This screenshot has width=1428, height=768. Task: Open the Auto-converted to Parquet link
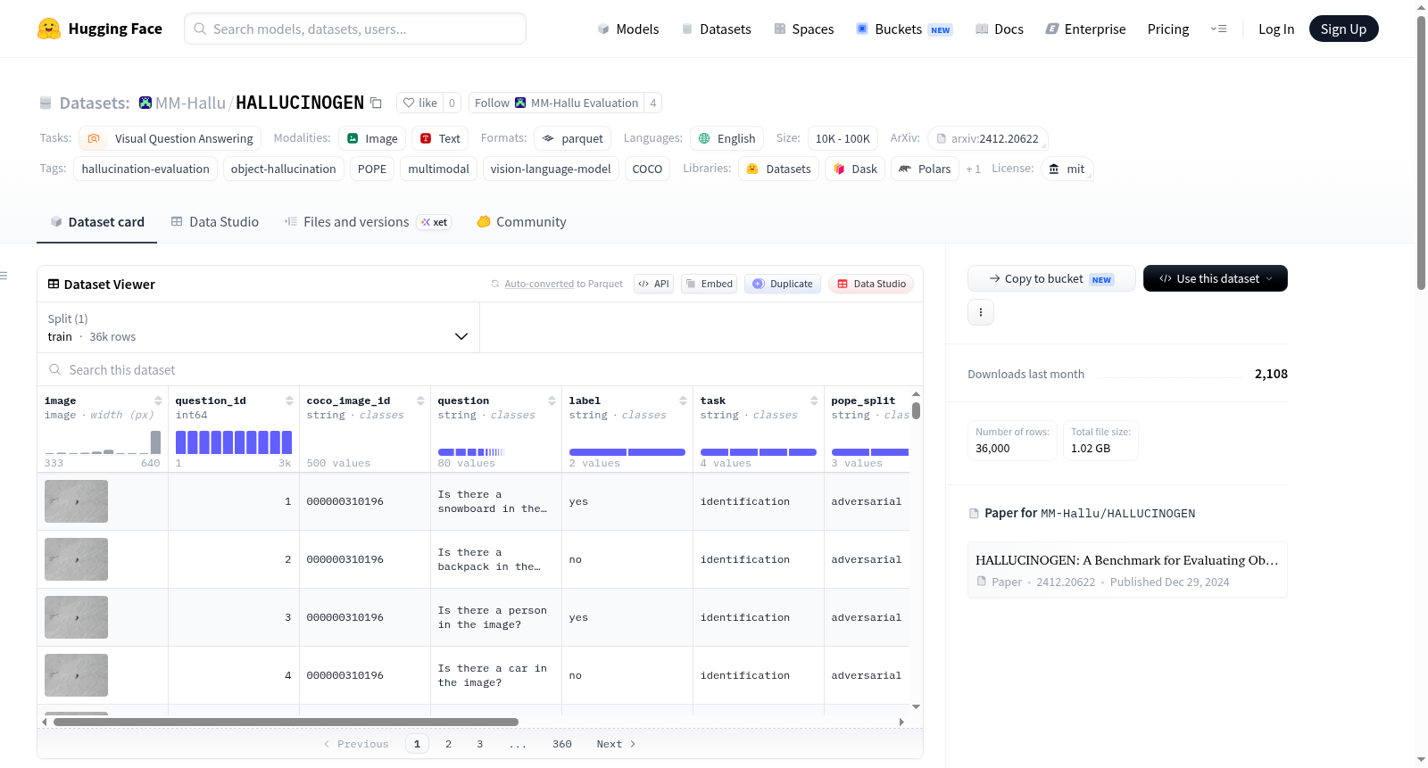(539, 284)
